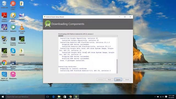Click the Android Studio logo in the header
This screenshot has width=176, height=99.
coord(48,24)
